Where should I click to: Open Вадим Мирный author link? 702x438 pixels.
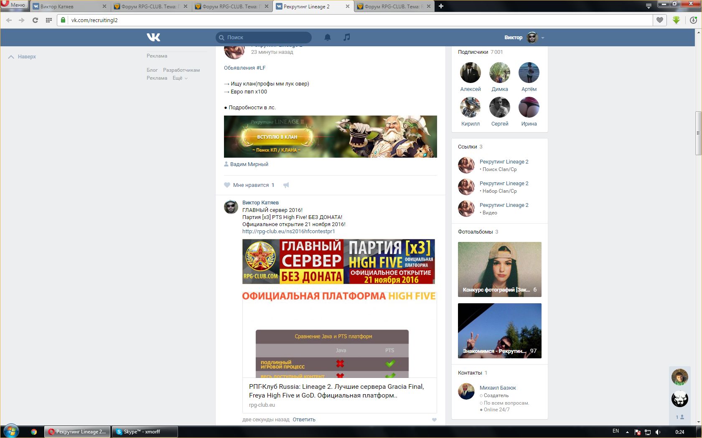click(x=249, y=164)
